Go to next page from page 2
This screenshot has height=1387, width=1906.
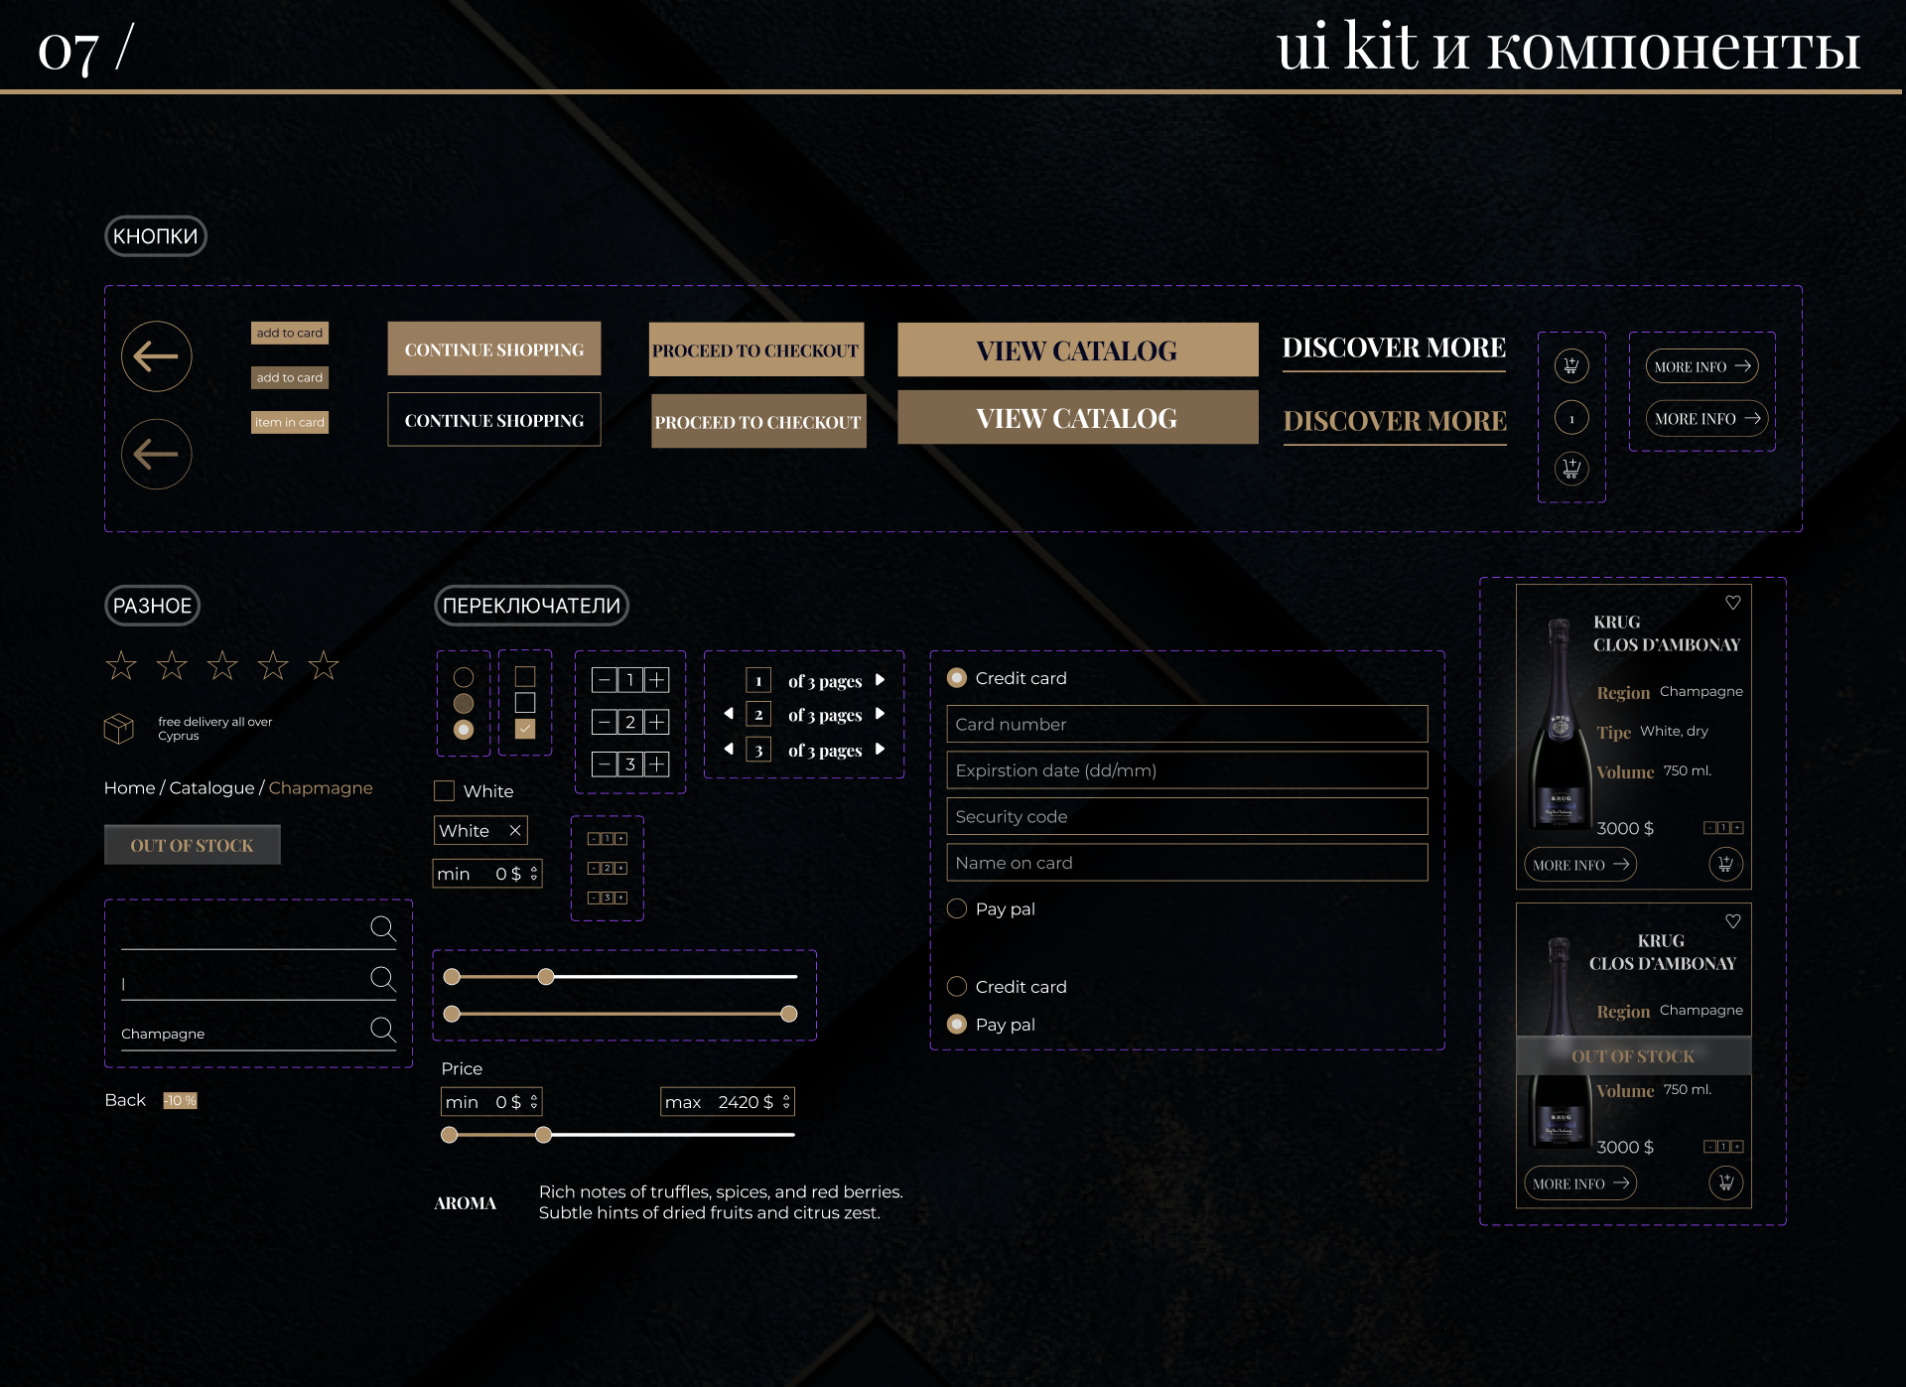click(880, 714)
